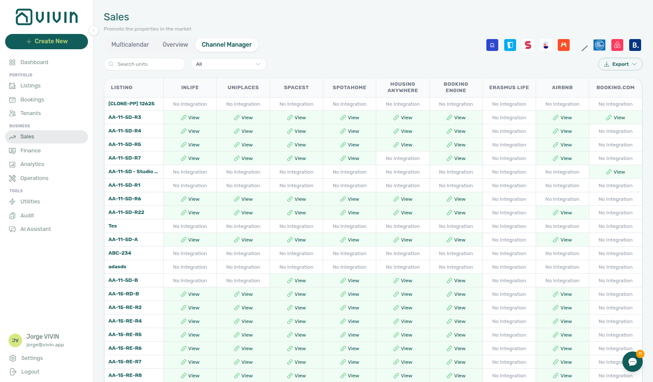The width and height of the screenshot is (653, 382).
Task: Click the adasds listing name
Action: (117, 267)
